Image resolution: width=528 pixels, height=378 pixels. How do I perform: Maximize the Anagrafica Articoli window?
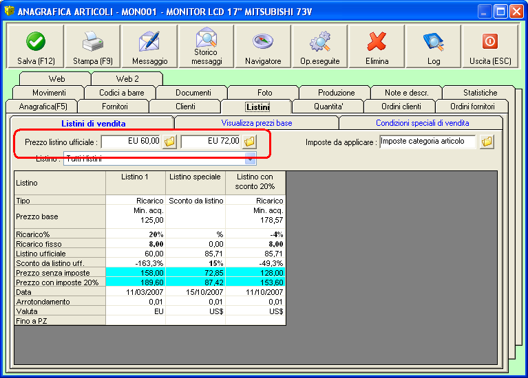[500, 12]
